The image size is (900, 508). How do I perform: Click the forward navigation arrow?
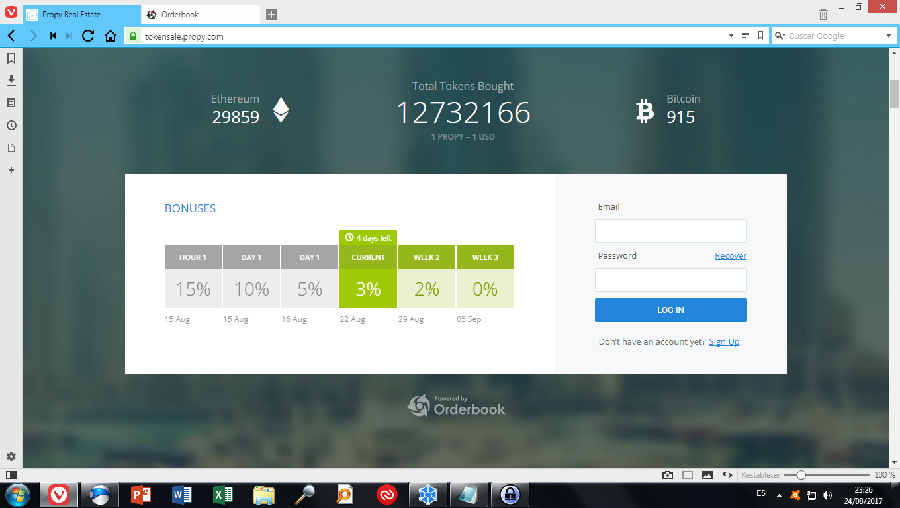(x=34, y=36)
